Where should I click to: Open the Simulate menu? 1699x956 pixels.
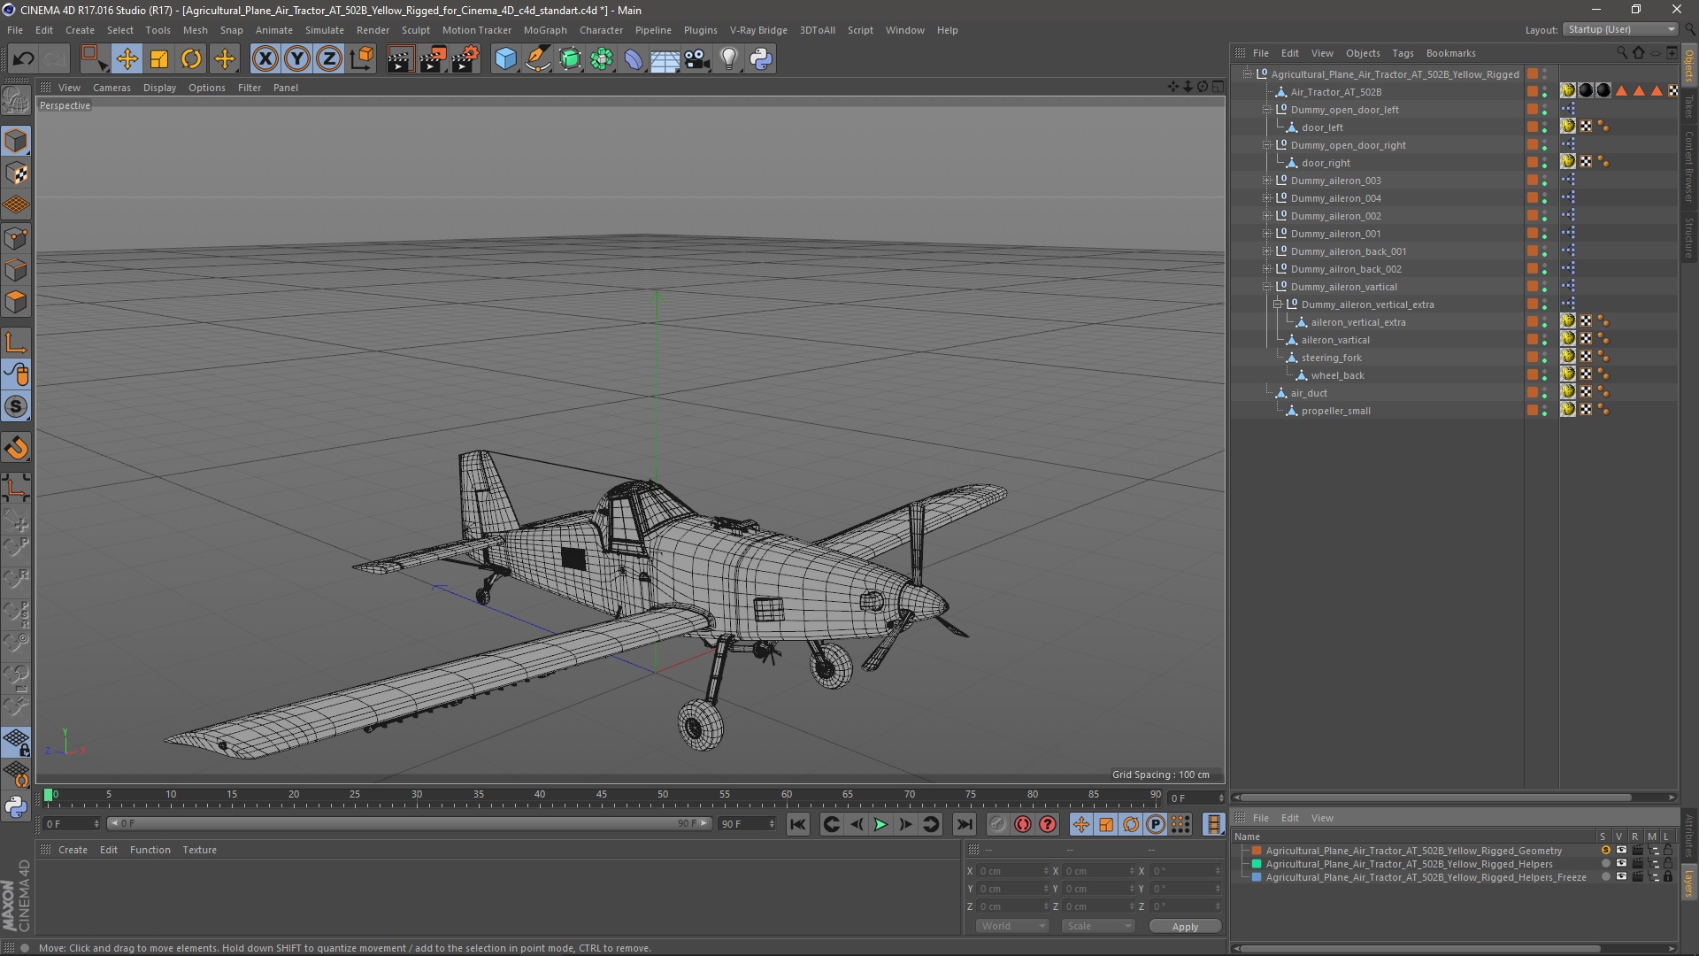coord(325,30)
